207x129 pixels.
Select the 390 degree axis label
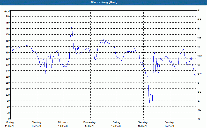8,41
